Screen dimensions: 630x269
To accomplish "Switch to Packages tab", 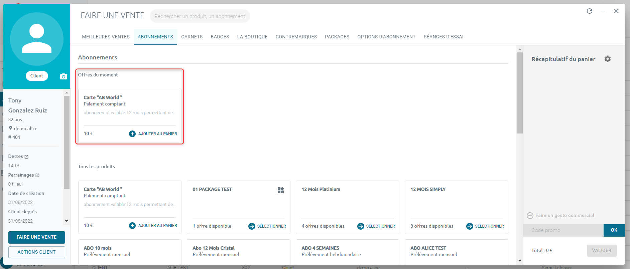I will coord(337,37).
